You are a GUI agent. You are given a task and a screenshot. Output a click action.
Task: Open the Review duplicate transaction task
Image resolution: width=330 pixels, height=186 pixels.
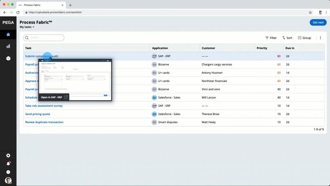point(44,122)
